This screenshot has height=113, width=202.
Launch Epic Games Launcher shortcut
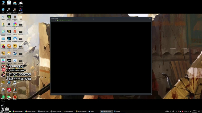9,11
